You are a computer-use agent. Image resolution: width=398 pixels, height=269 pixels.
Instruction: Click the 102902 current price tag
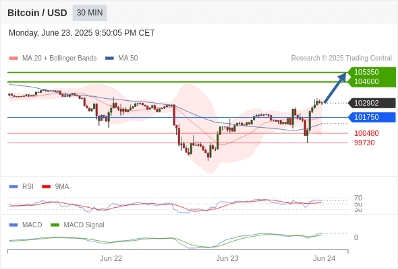tap(372, 103)
